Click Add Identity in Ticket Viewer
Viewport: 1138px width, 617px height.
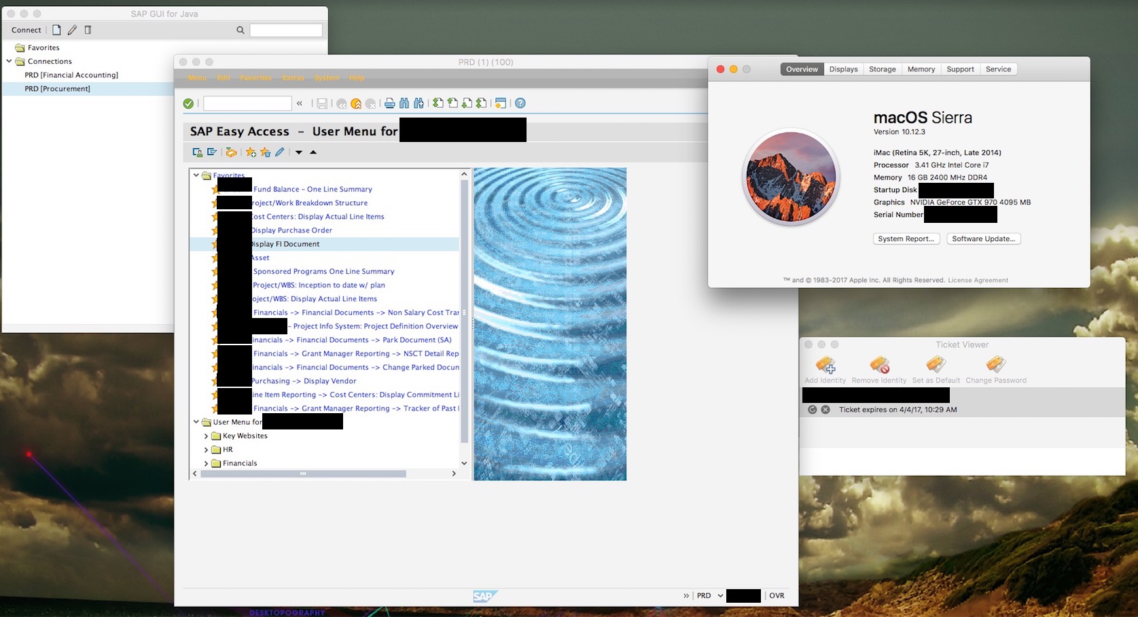(x=825, y=370)
